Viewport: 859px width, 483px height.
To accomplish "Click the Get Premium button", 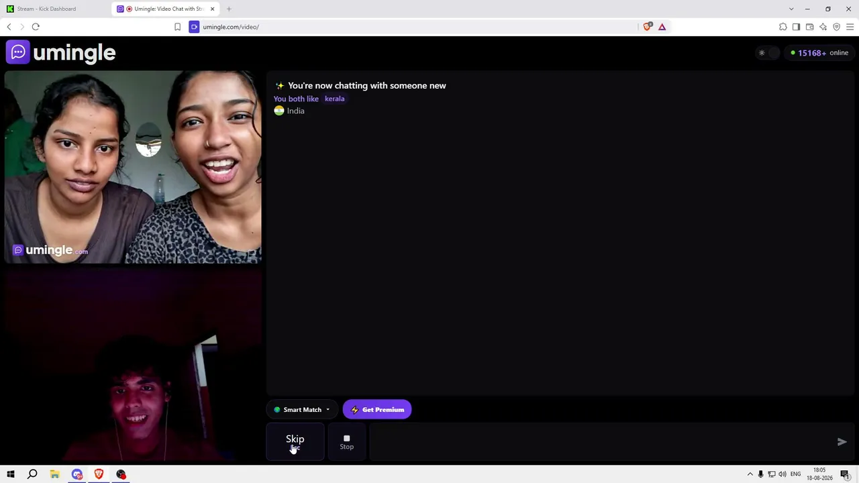I will pos(377,410).
